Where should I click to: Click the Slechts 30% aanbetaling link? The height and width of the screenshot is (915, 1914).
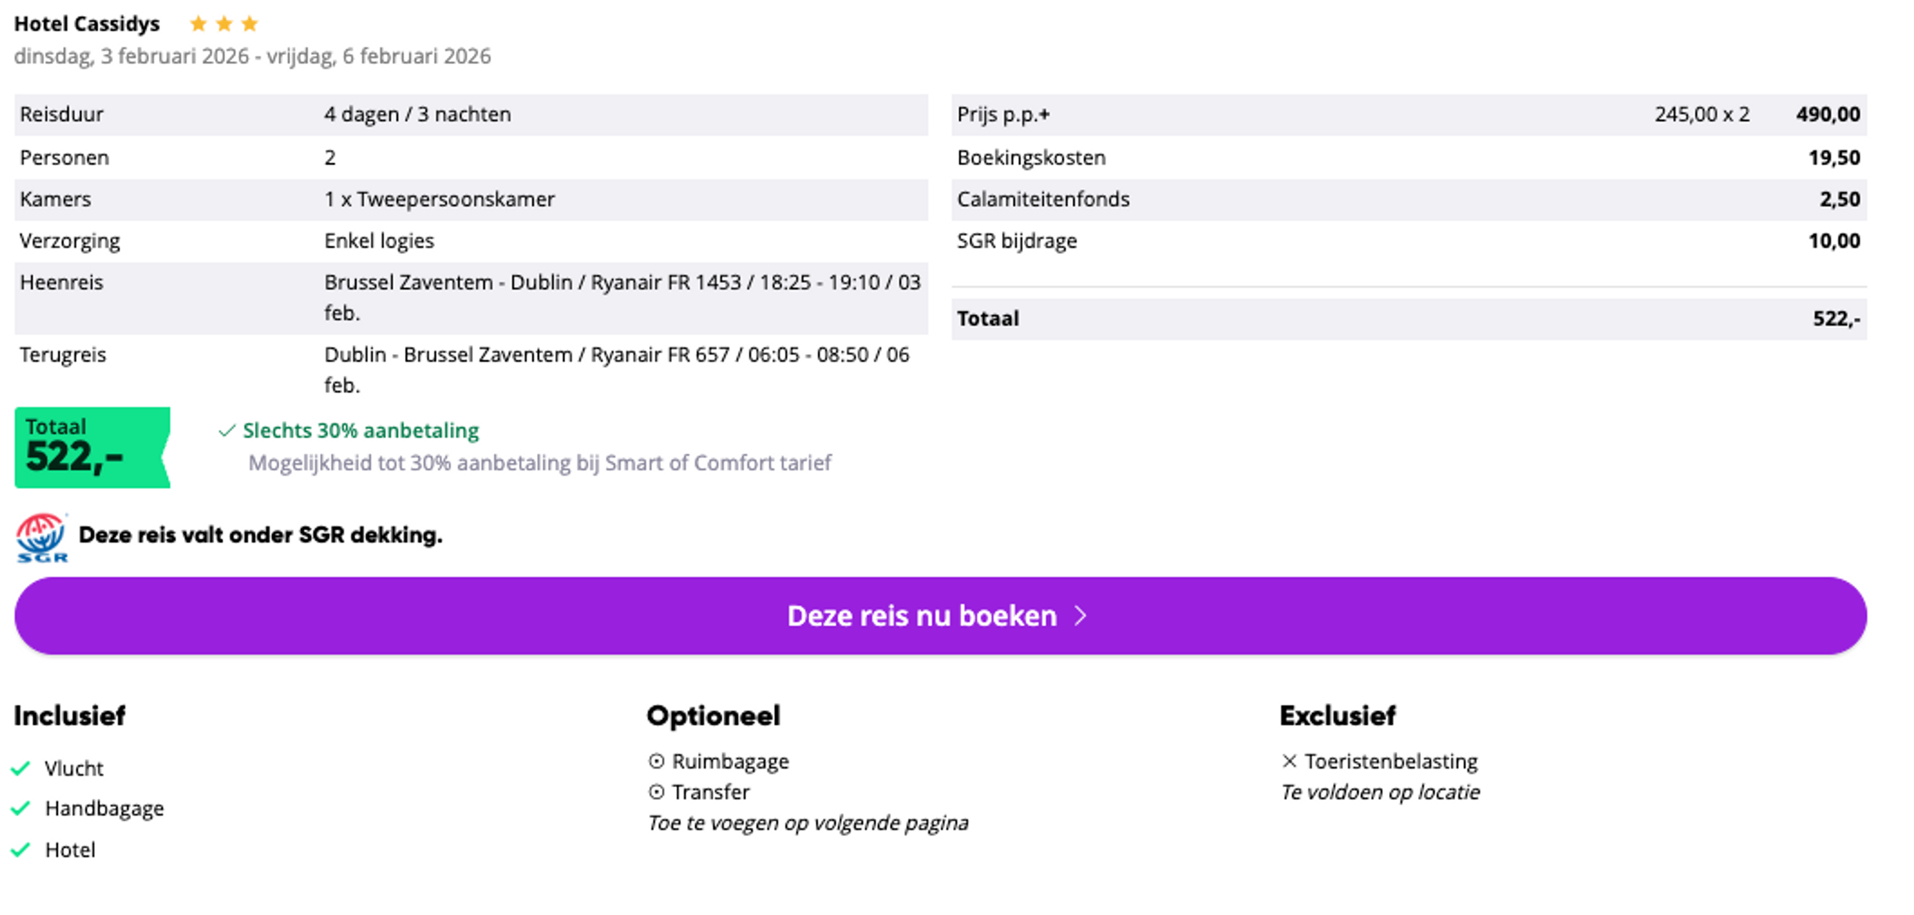pyautogui.click(x=361, y=431)
